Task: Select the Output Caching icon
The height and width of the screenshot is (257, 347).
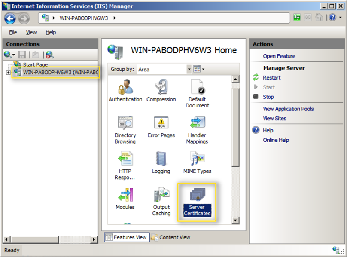Action: coord(161,197)
